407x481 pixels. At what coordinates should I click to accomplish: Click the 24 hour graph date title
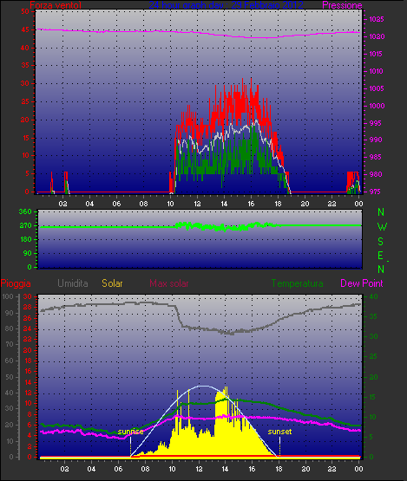(226, 5)
